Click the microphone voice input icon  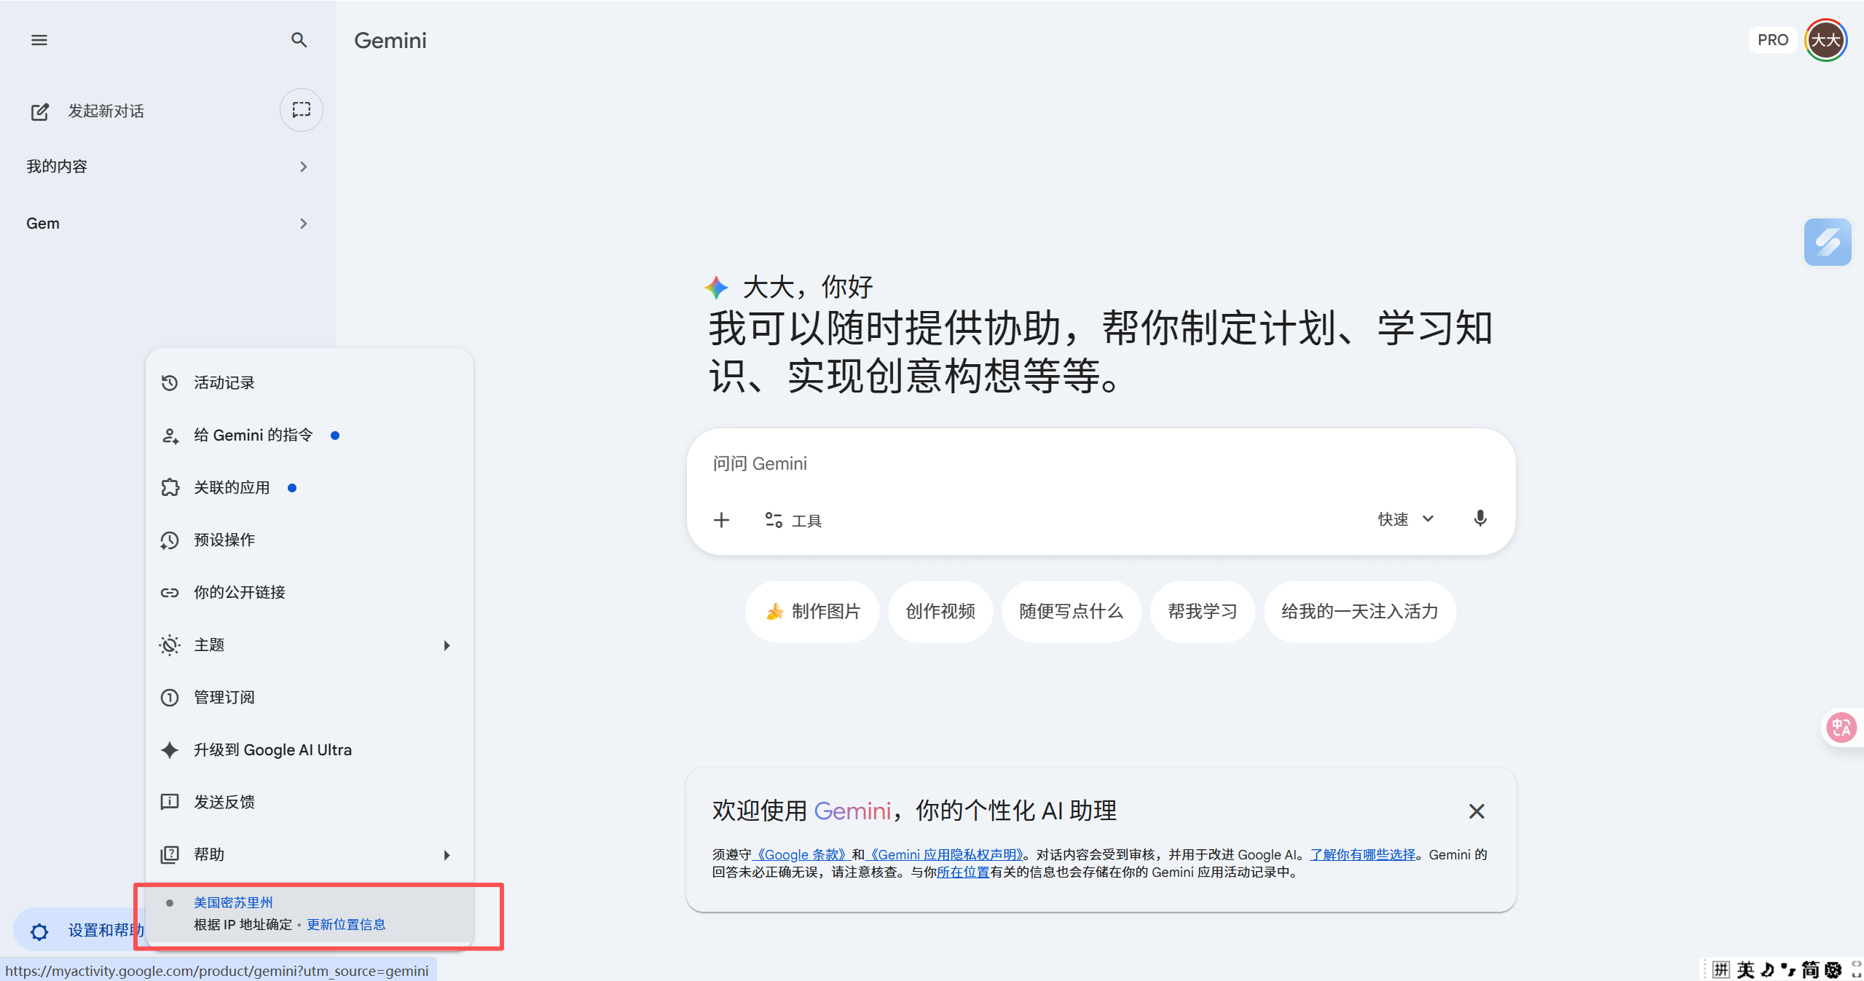pos(1479,519)
